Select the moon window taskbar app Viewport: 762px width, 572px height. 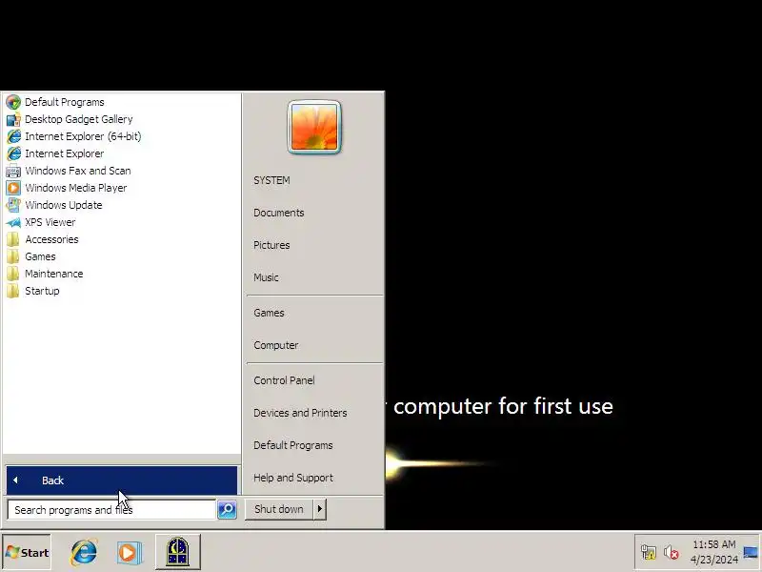tap(178, 552)
